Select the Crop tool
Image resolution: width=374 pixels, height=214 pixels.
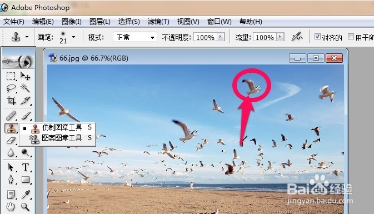click(x=11, y=101)
